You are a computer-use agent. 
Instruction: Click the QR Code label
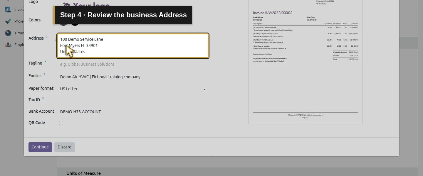pos(37,123)
